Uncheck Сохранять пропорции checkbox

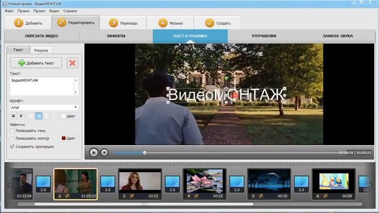pos(12,147)
